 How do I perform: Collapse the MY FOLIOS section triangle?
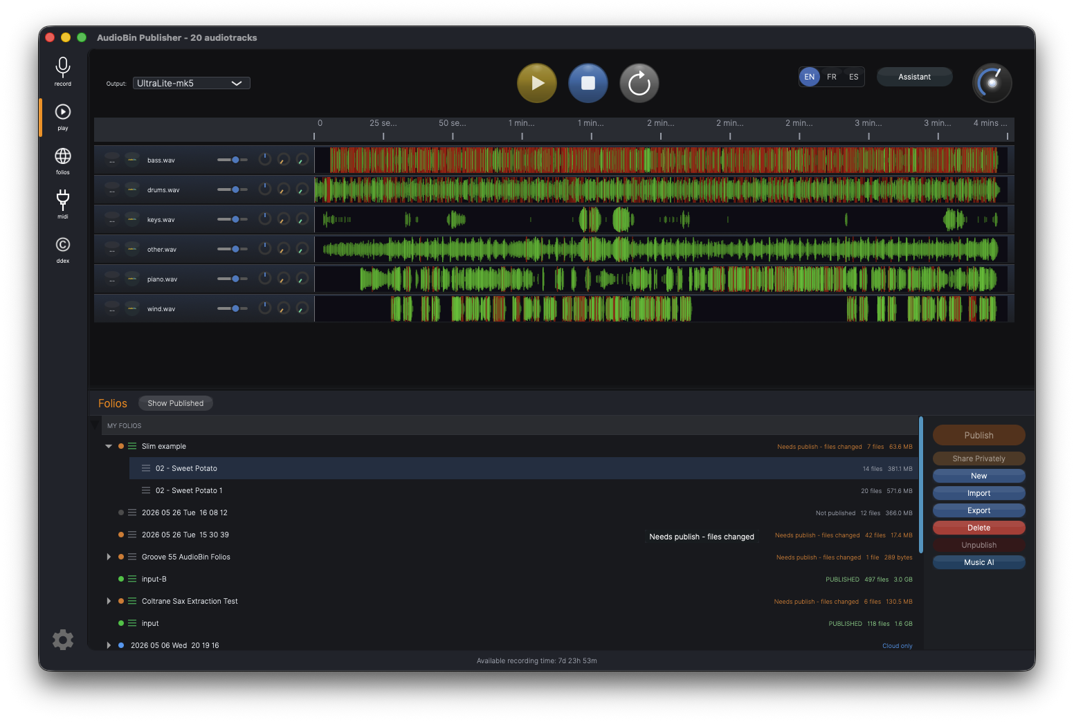[95, 425]
